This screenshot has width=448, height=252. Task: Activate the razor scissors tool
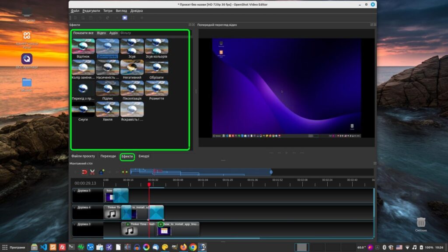coord(92,172)
